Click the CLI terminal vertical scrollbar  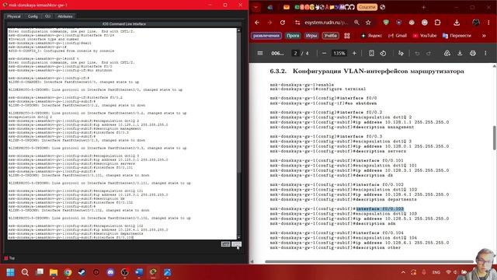click(x=238, y=133)
